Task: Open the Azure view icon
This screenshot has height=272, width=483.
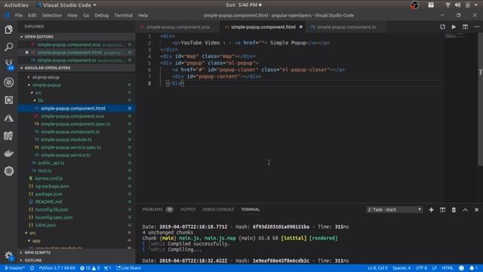Action: click(x=8, y=118)
